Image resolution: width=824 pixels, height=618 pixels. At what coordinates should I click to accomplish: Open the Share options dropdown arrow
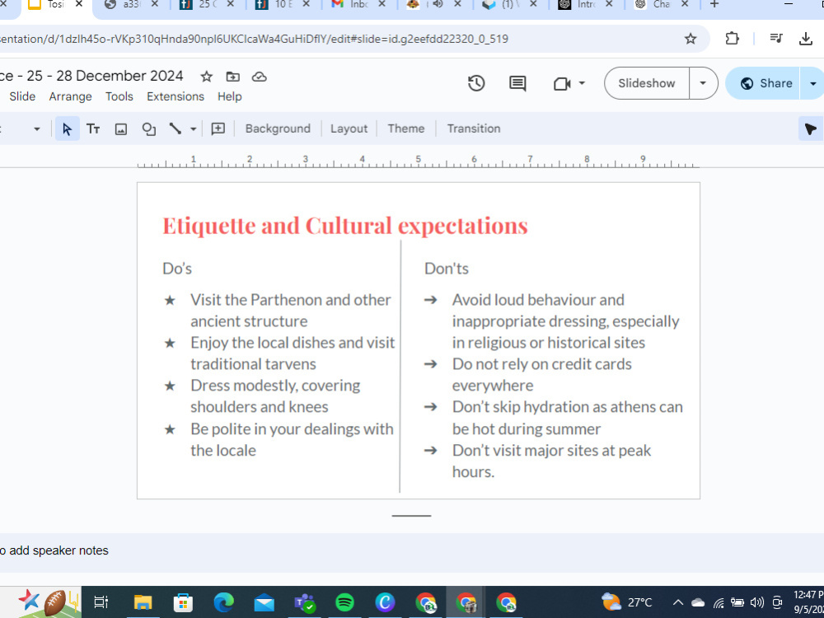(x=813, y=83)
